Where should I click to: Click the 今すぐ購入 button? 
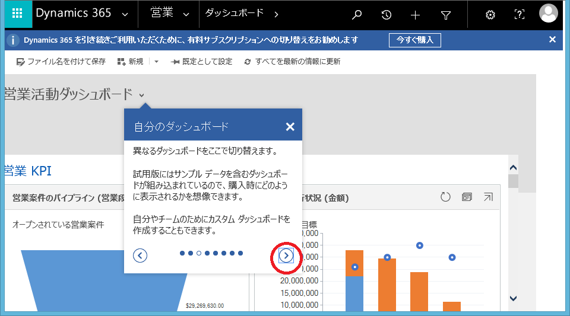point(415,40)
